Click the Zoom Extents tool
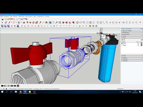Viewport: 143px width, 107px height. tap(60, 23)
